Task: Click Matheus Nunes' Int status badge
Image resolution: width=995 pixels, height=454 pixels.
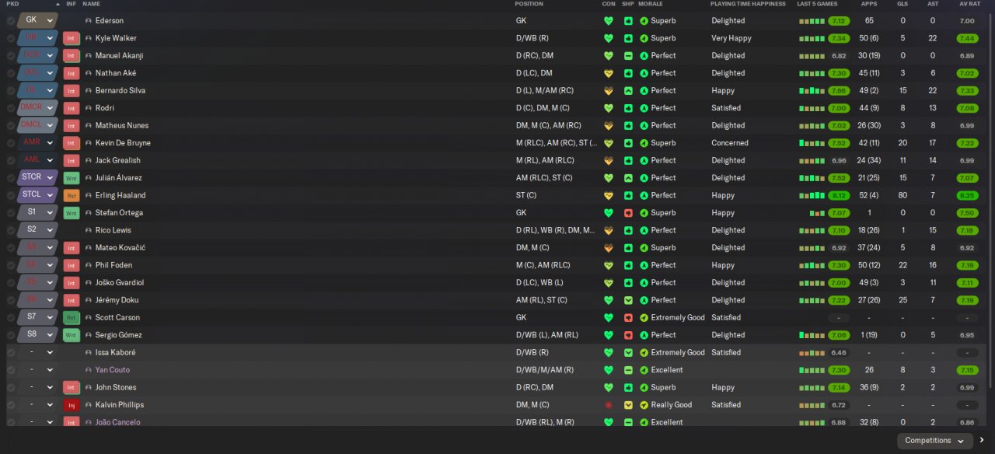Action: coord(72,125)
